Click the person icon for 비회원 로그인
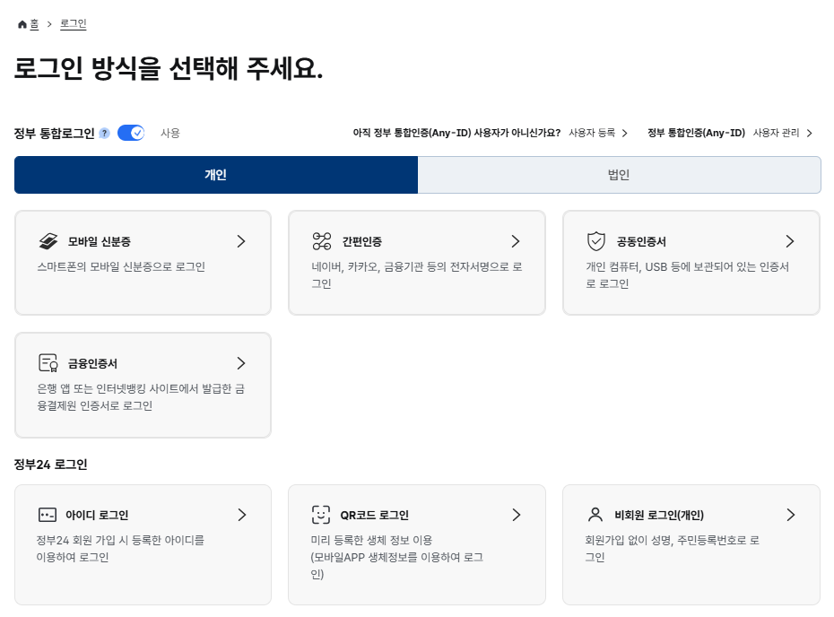This screenshot has width=834, height=617. tap(595, 515)
